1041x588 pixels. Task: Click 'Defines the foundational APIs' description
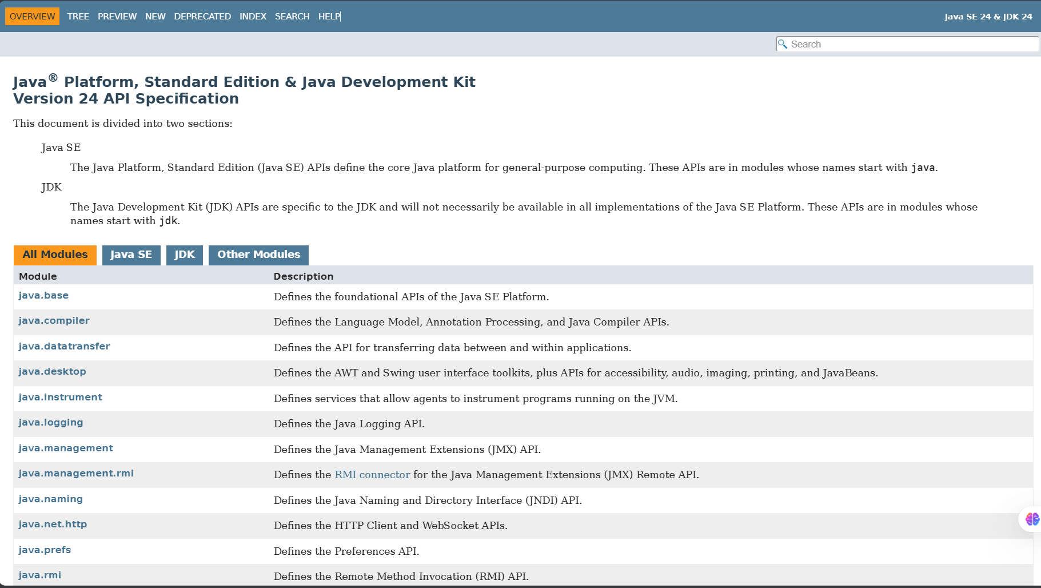(x=411, y=297)
